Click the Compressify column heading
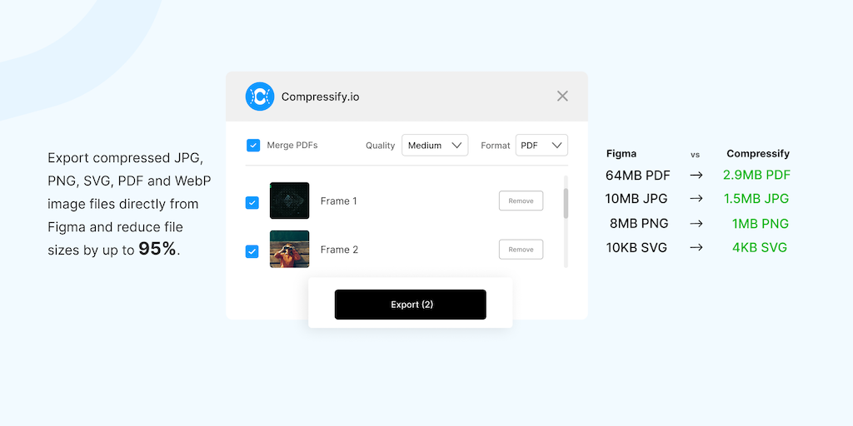853x426 pixels. 758,154
